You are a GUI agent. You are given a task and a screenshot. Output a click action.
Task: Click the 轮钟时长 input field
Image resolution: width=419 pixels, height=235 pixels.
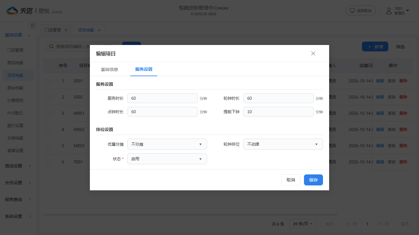pos(279,98)
